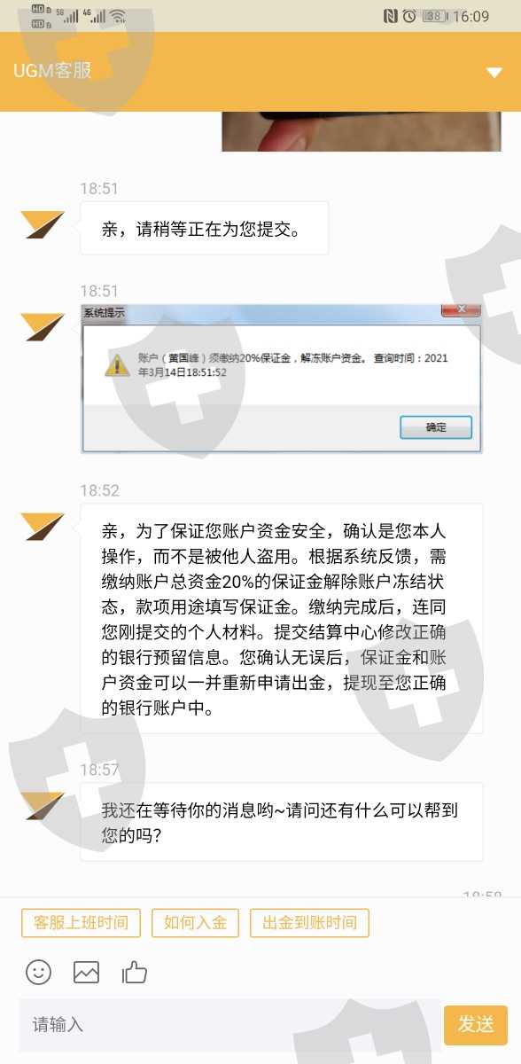Open the 系统提示 dialog screenshot image
The width and height of the screenshot is (521, 1064).
click(x=282, y=379)
